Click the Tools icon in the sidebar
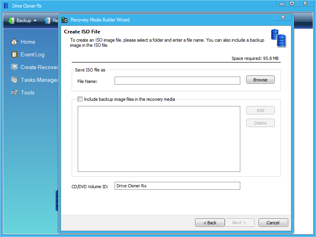Image resolution: width=316 pixels, height=237 pixels. (14, 92)
